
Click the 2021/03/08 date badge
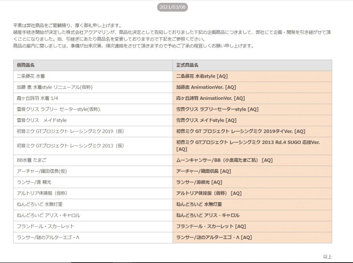click(x=173, y=7)
